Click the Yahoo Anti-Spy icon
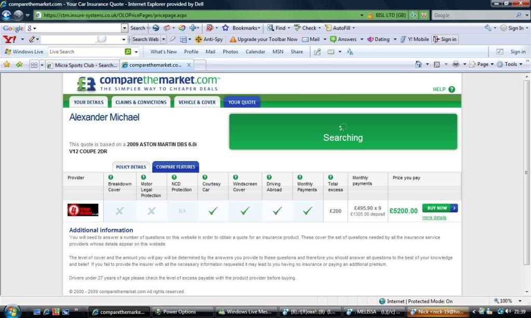The width and height of the screenshot is (531, 318). click(199, 39)
